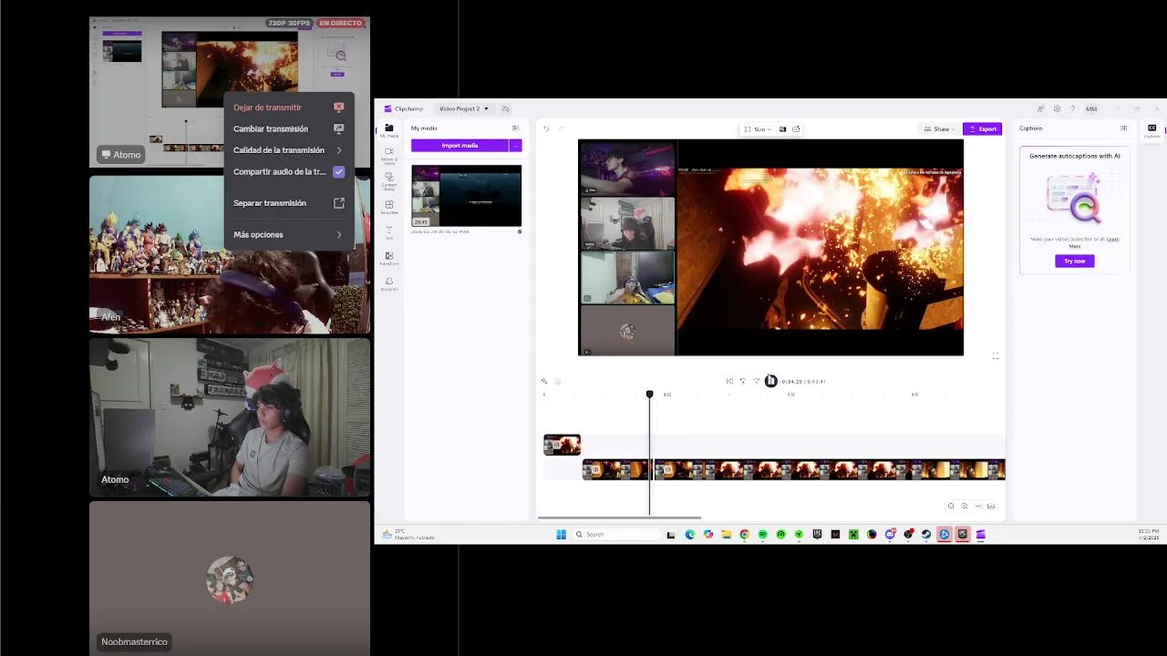The width and height of the screenshot is (1167, 656).
Task: Collapse the Captions panel icon
Action: coord(1123,128)
